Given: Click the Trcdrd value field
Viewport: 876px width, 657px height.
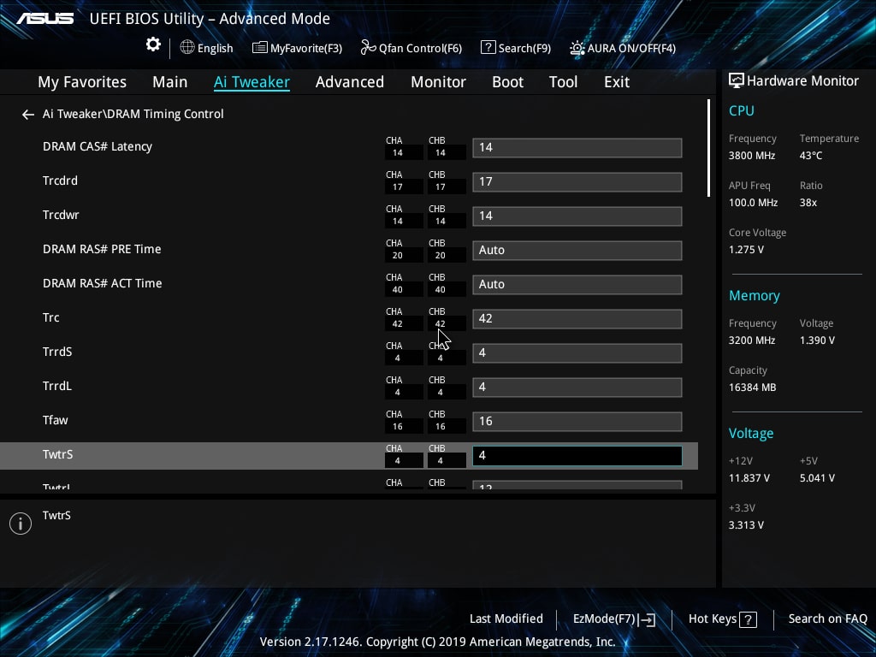Looking at the screenshot, I should click(x=577, y=181).
